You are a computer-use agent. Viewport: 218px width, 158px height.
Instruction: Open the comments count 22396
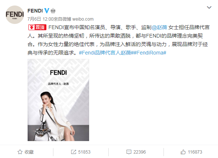click(140, 152)
